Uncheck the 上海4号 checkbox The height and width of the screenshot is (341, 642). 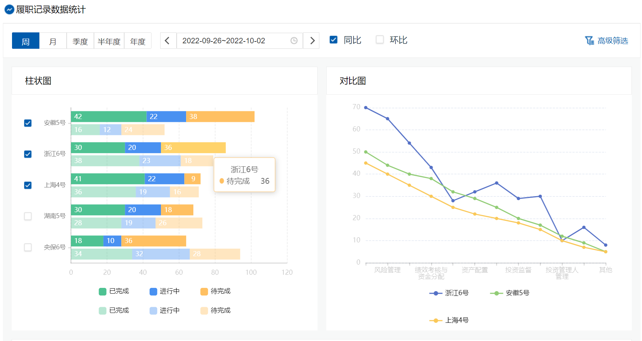click(x=28, y=185)
